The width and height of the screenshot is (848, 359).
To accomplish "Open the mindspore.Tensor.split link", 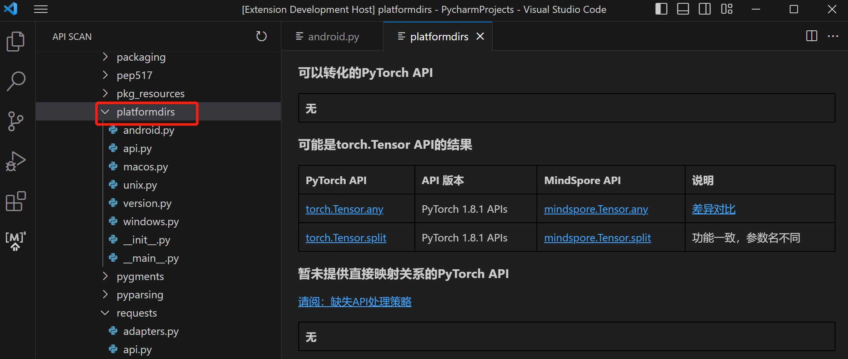I will pyautogui.click(x=597, y=238).
